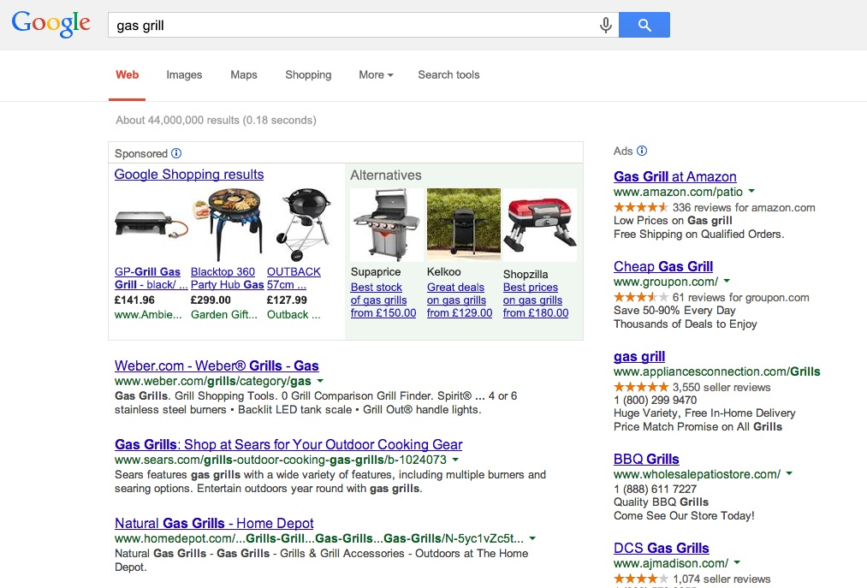
Task: Open the Sponsored info icon
Action: 176,154
